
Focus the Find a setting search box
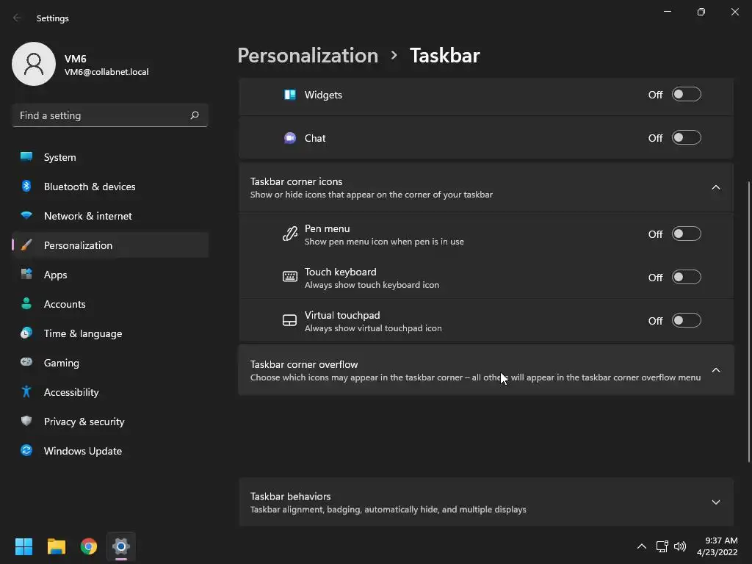100,115
